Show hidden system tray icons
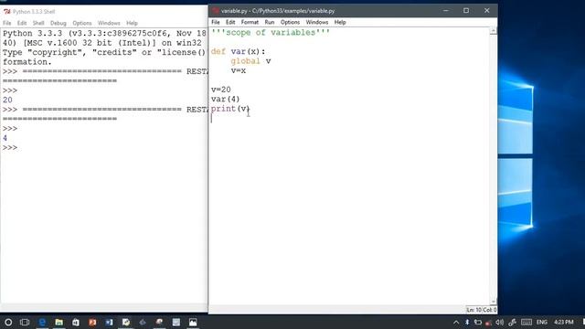The width and height of the screenshot is (585, 329). click(456, 323)
